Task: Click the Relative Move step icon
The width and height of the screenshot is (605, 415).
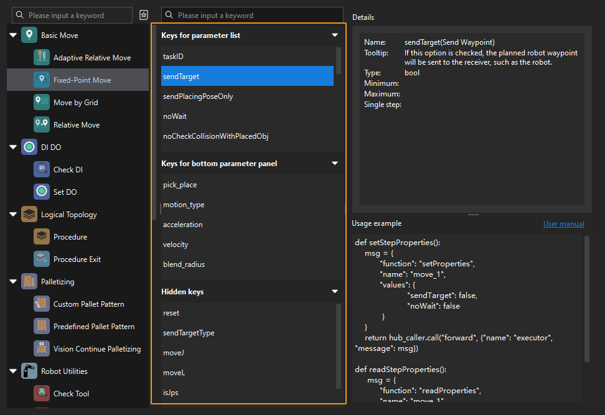Action: point(42,125)
